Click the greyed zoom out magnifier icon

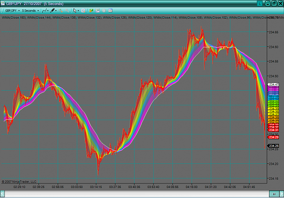click(x=67, y=11)
